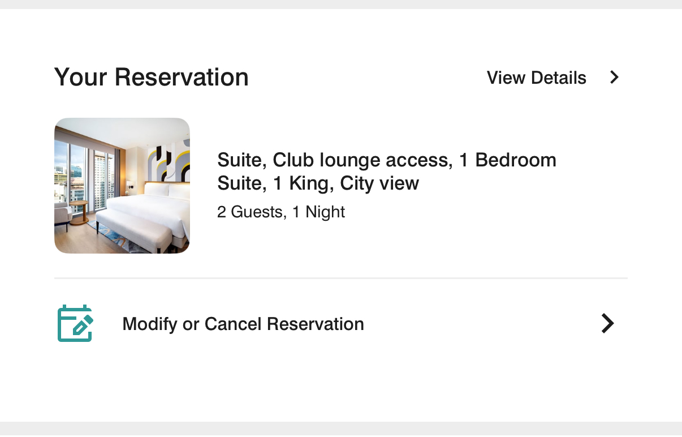Click the Club lounge access text
Screen dimensions: 682x437
point(362,160)
